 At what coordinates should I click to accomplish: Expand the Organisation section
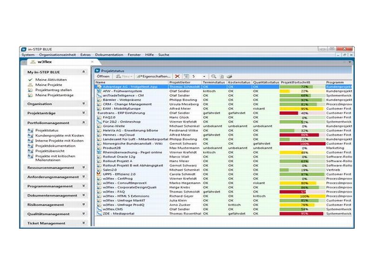[x=84, y=104]
